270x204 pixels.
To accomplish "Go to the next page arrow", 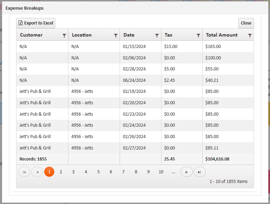I will click(187, 172).
